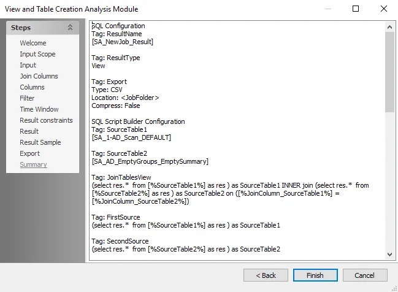Go to the Time Window step
The width and height of the screenshot is (398, 292).
coord(39,109)
